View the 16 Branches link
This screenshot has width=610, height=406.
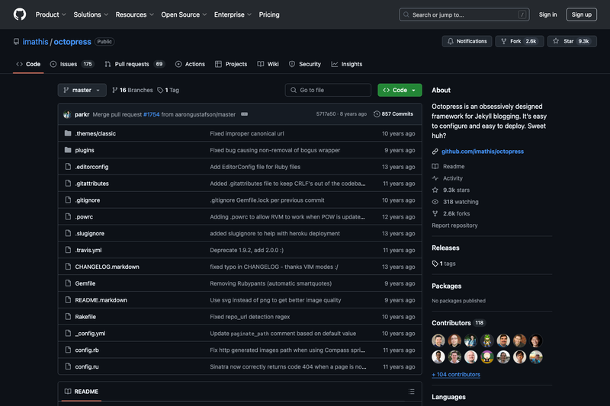pyautogui.click(x=133, y=90)
